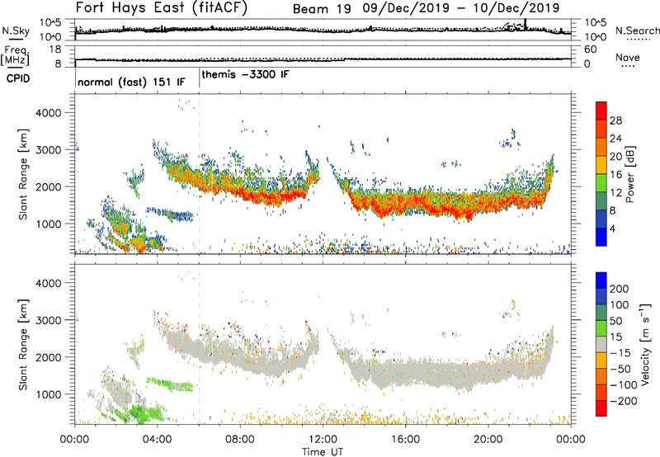Click the '12:00' time axis tick

[323, 440]
